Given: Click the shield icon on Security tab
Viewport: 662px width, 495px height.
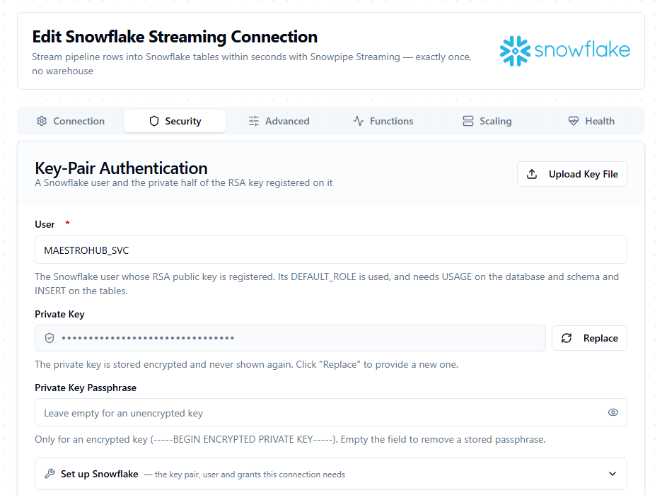Looking at the screenshot, I should tap(154, 121).
